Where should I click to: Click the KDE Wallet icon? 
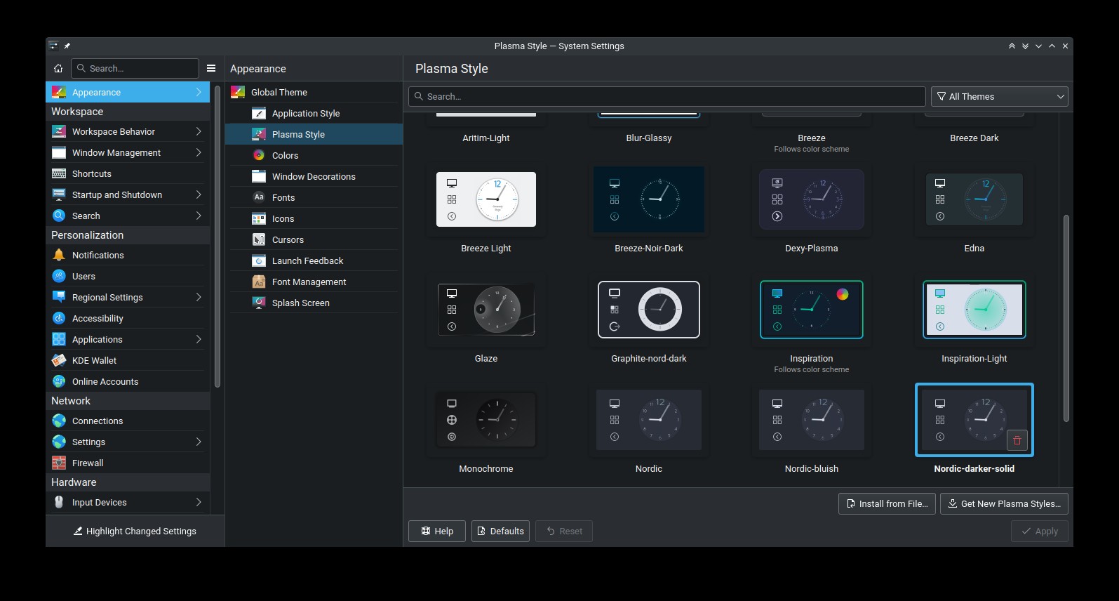pyautogui.click(x=59, y=360)
